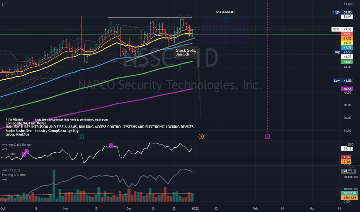Image resolution: width=360 pixels, height=212 pixels.
Task: Click the purple upcoming earnings E marker
Action: click(x=267, y=136)
